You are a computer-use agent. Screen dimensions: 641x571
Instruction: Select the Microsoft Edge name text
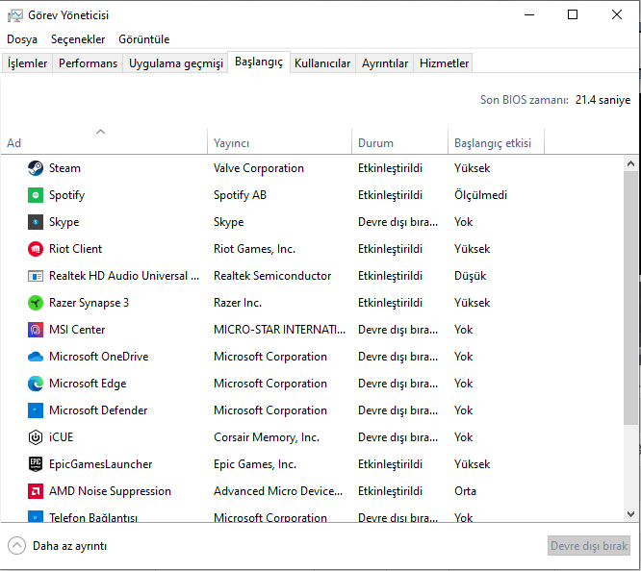(x=88, y=384)
